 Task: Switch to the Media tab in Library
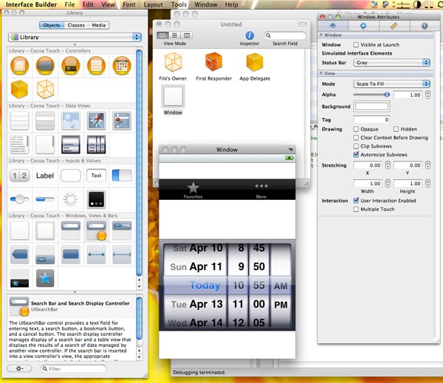[x=99, y=25]
